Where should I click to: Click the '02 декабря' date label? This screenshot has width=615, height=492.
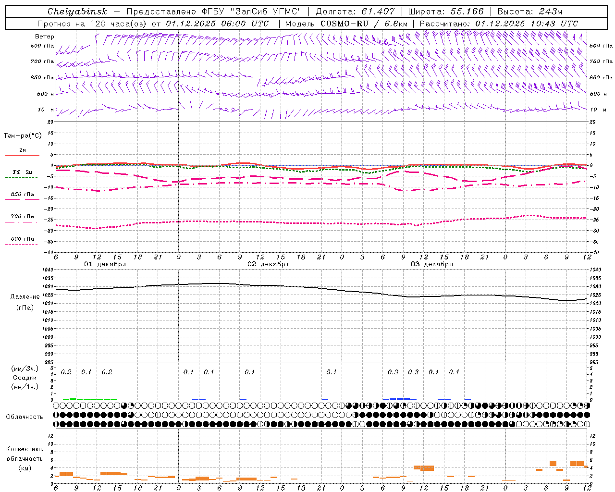(269, 264)
